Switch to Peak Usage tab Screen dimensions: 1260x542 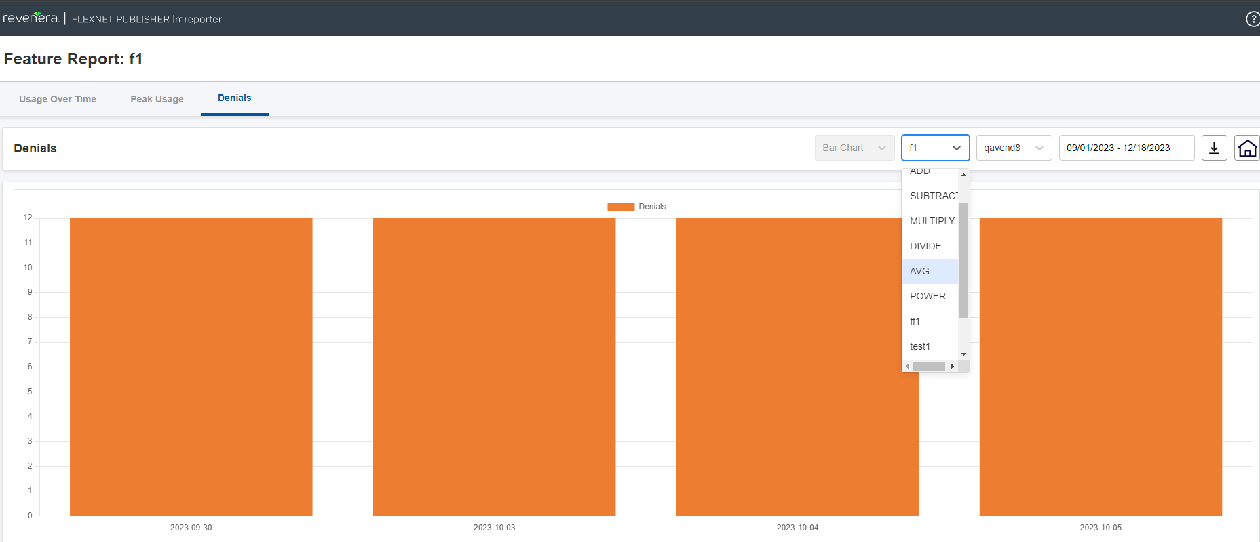click(x=157, y=99)
